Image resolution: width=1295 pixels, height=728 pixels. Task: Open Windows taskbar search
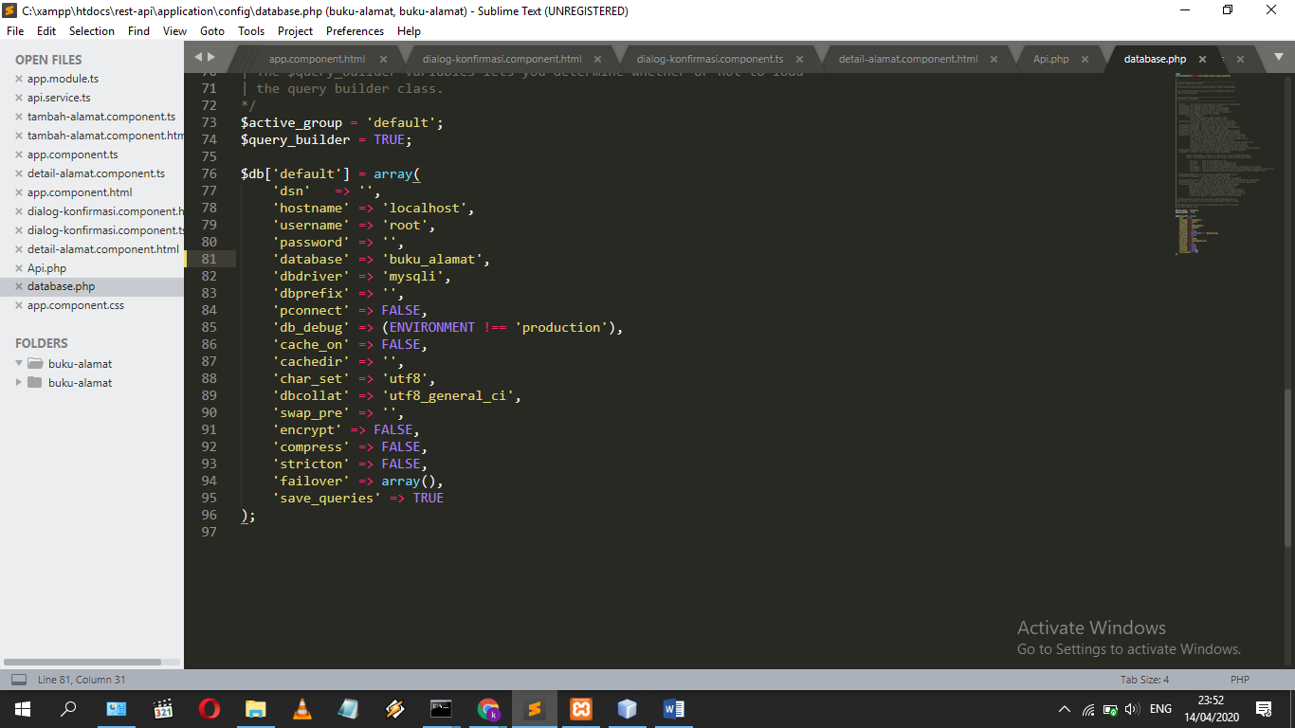[x=68, y=708]
